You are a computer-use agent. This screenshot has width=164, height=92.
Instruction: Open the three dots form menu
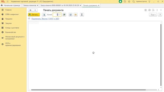157,10
